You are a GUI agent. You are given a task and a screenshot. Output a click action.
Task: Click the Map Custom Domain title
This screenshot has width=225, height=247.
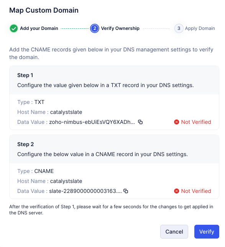44,10
